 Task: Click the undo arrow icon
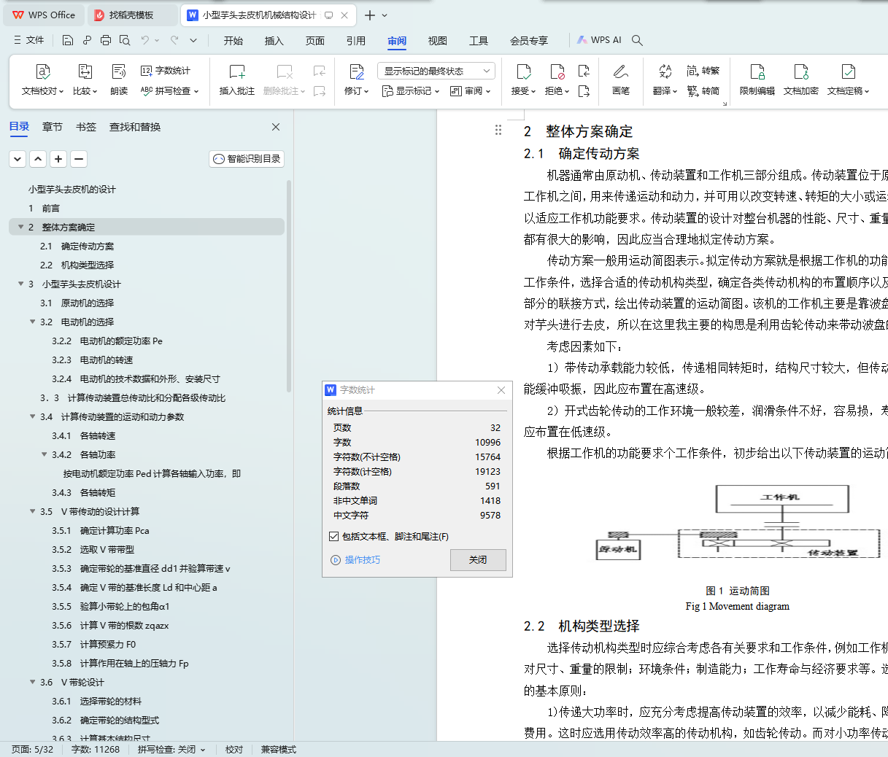(145, 40)
